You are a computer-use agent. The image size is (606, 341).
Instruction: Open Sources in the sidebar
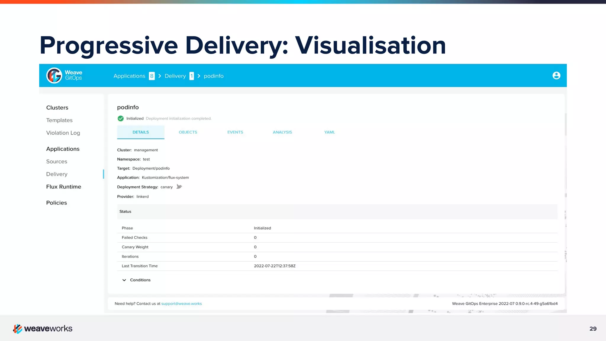(57, 162)
